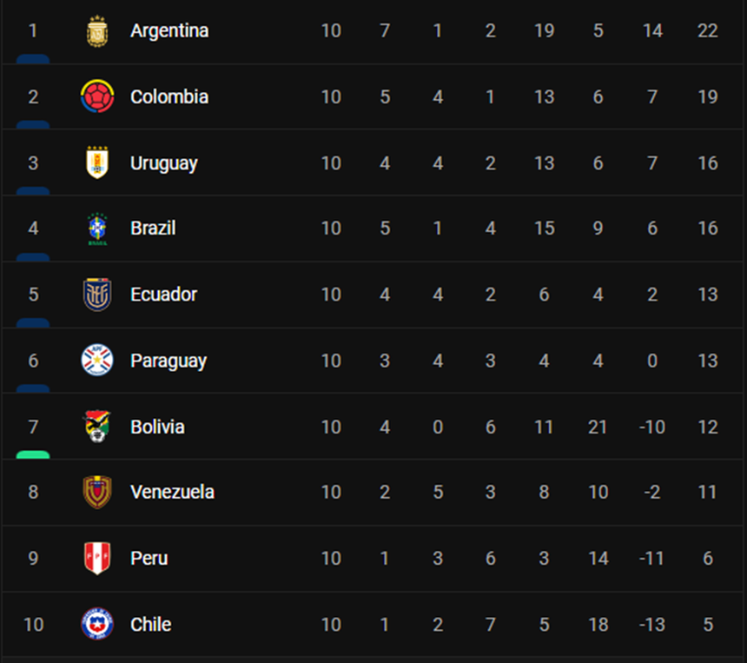This screenshot has width=747, height=663.
Task: Click the Colombia team name
Action: coord(169,96)
